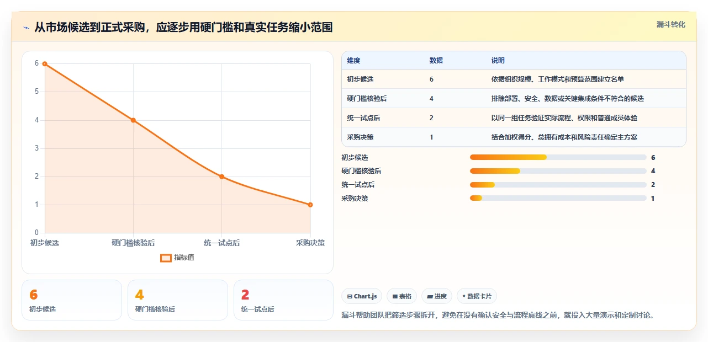Select the 进度 chip
Viewport: 708px width, 342px height.
coord(437,296)
